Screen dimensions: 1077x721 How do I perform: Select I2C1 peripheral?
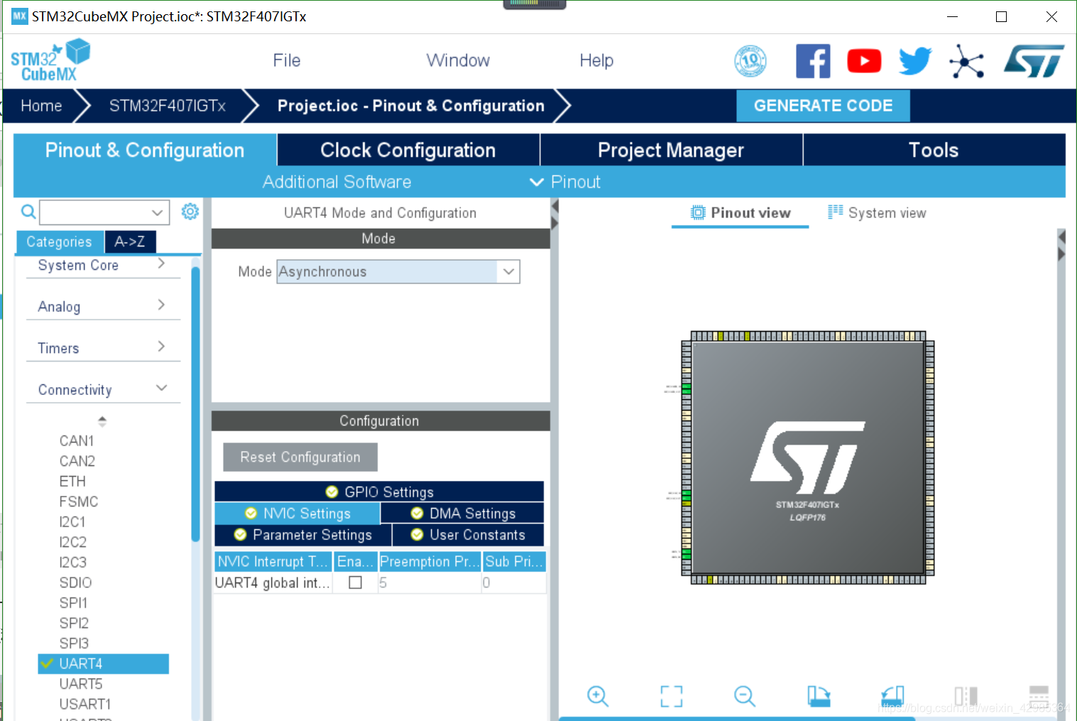(72, 521)
